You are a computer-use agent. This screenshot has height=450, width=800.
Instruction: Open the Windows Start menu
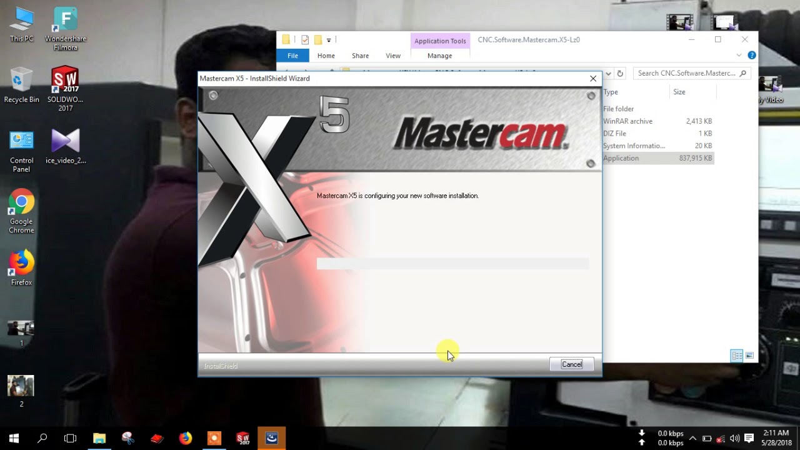(x=14, y=438)
